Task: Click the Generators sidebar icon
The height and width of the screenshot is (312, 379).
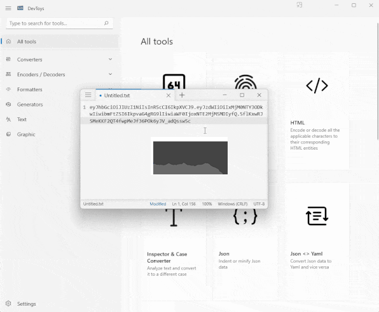Action: [8, 105]
